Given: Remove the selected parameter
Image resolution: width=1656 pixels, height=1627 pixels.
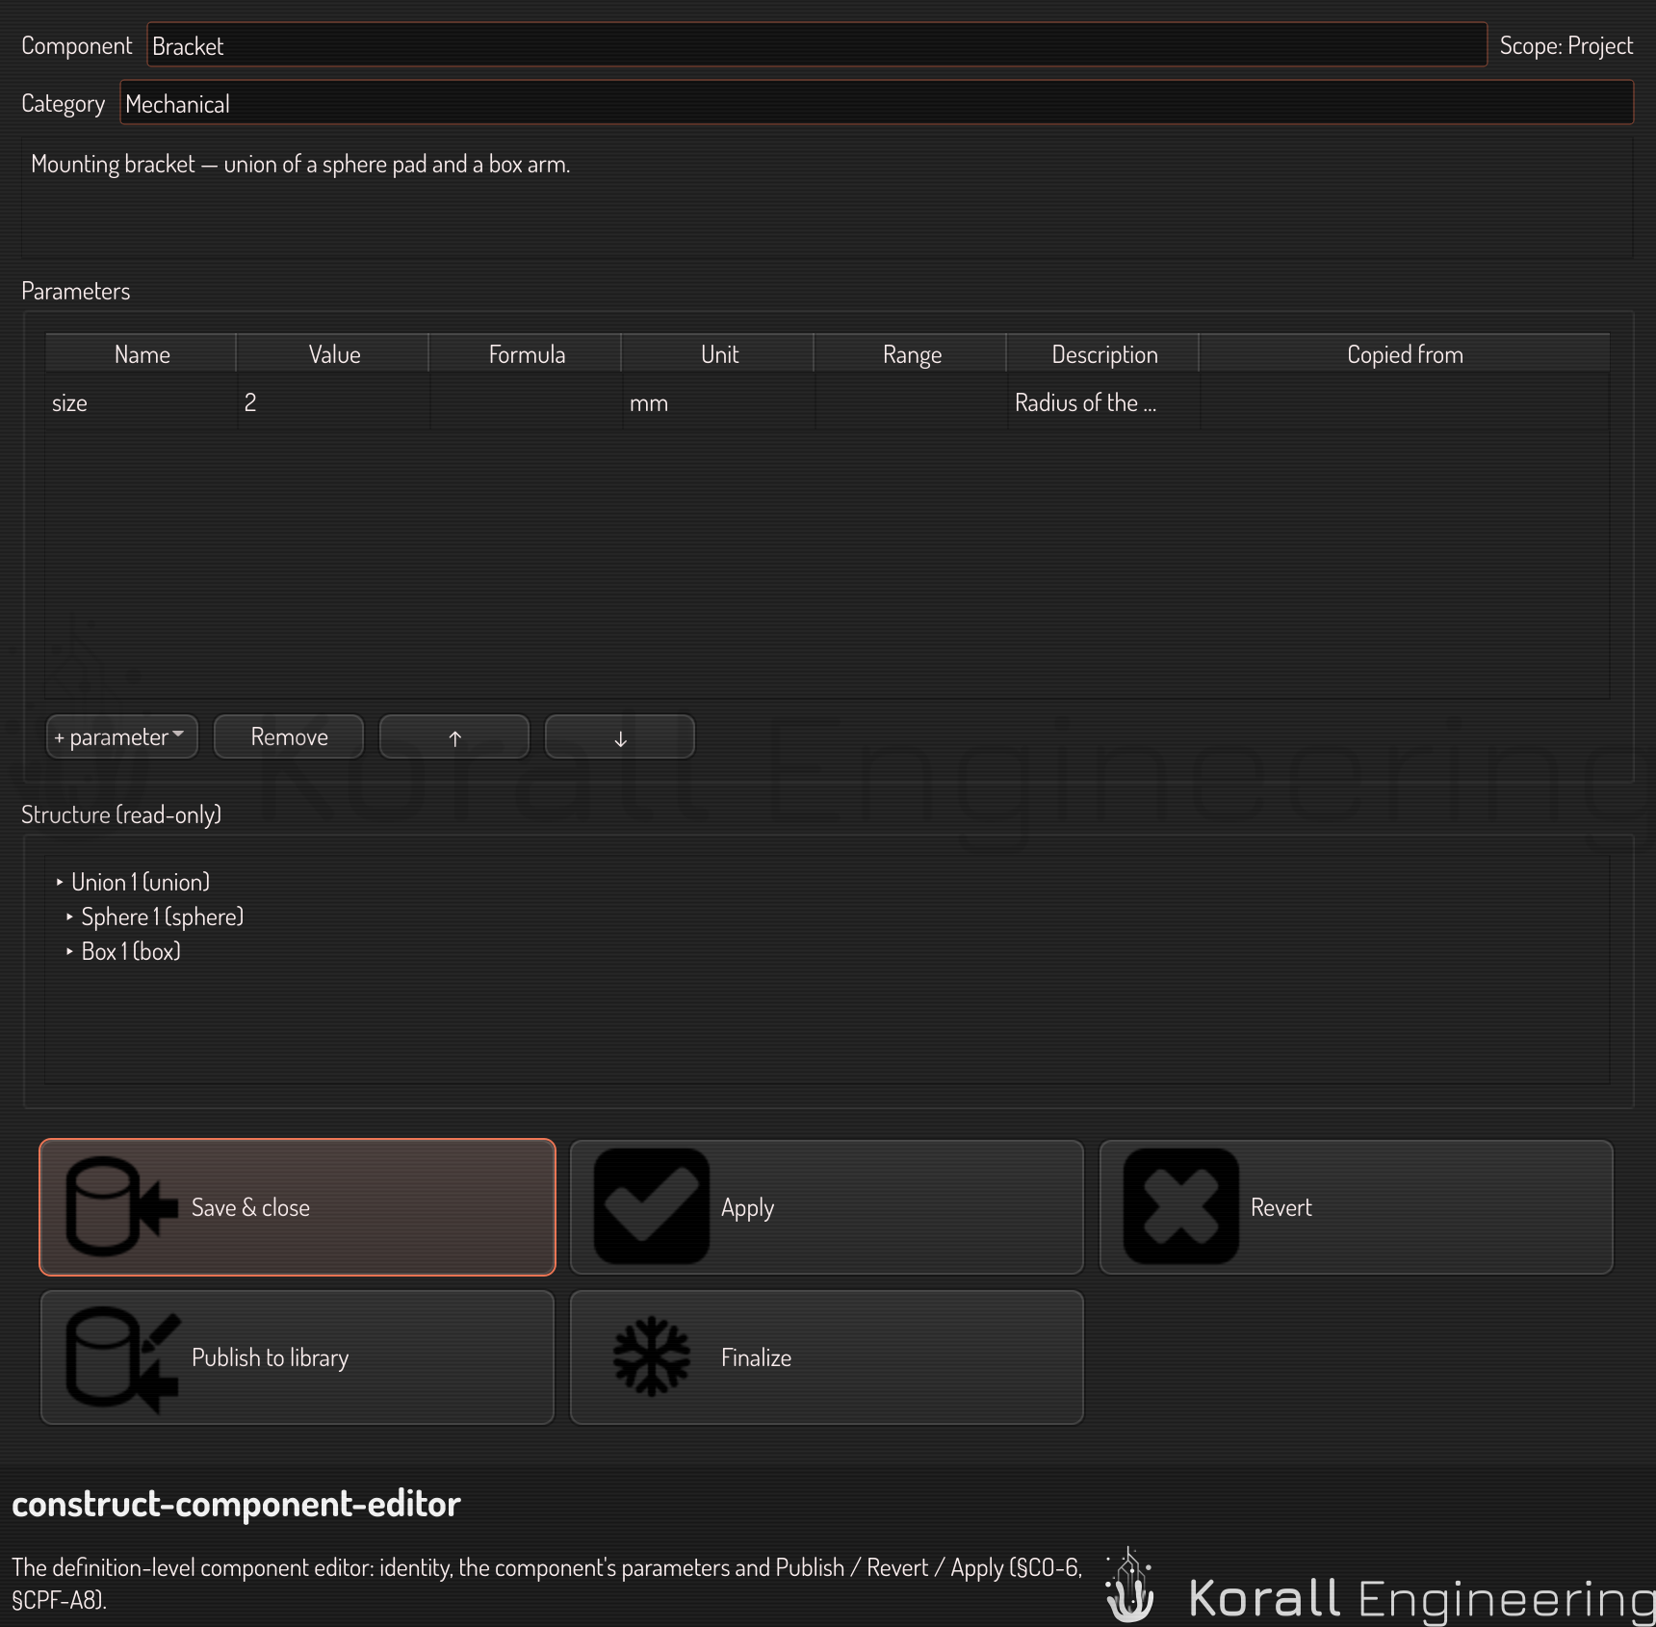Looking at the screenshot, I should click(289, 737).
